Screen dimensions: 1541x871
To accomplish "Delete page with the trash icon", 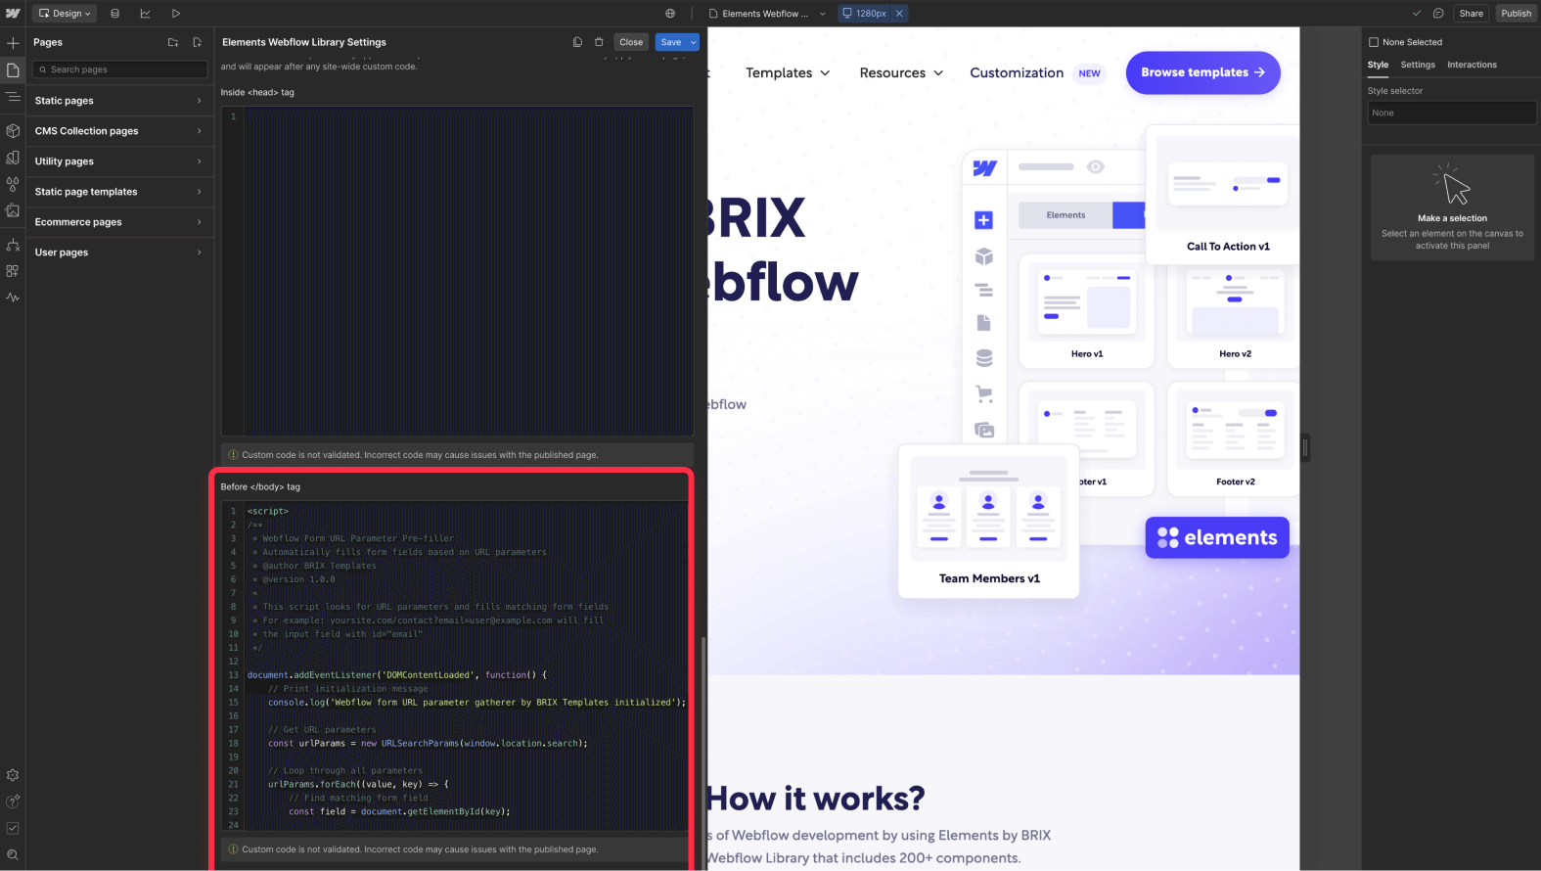I will click(x=599, y=42).
